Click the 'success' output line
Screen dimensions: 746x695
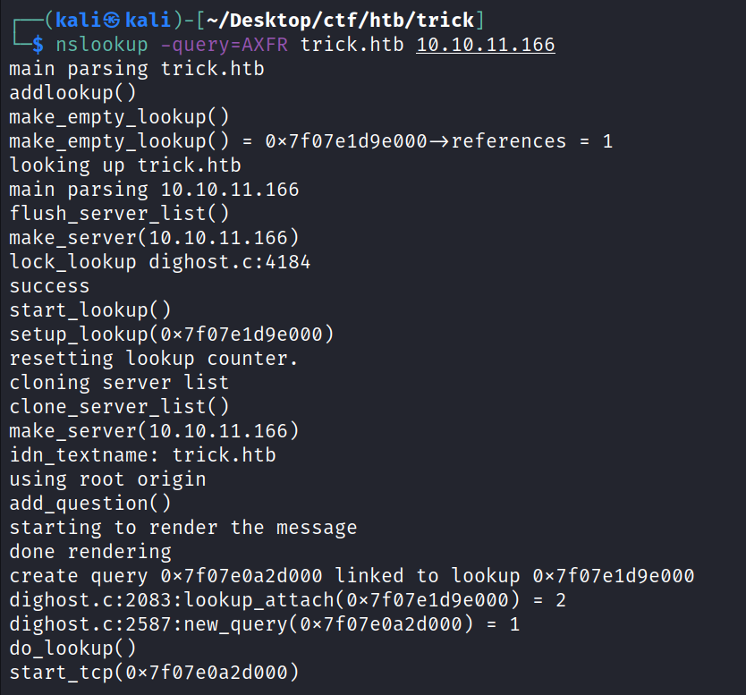pyautogui.click(x=49, y=286)
